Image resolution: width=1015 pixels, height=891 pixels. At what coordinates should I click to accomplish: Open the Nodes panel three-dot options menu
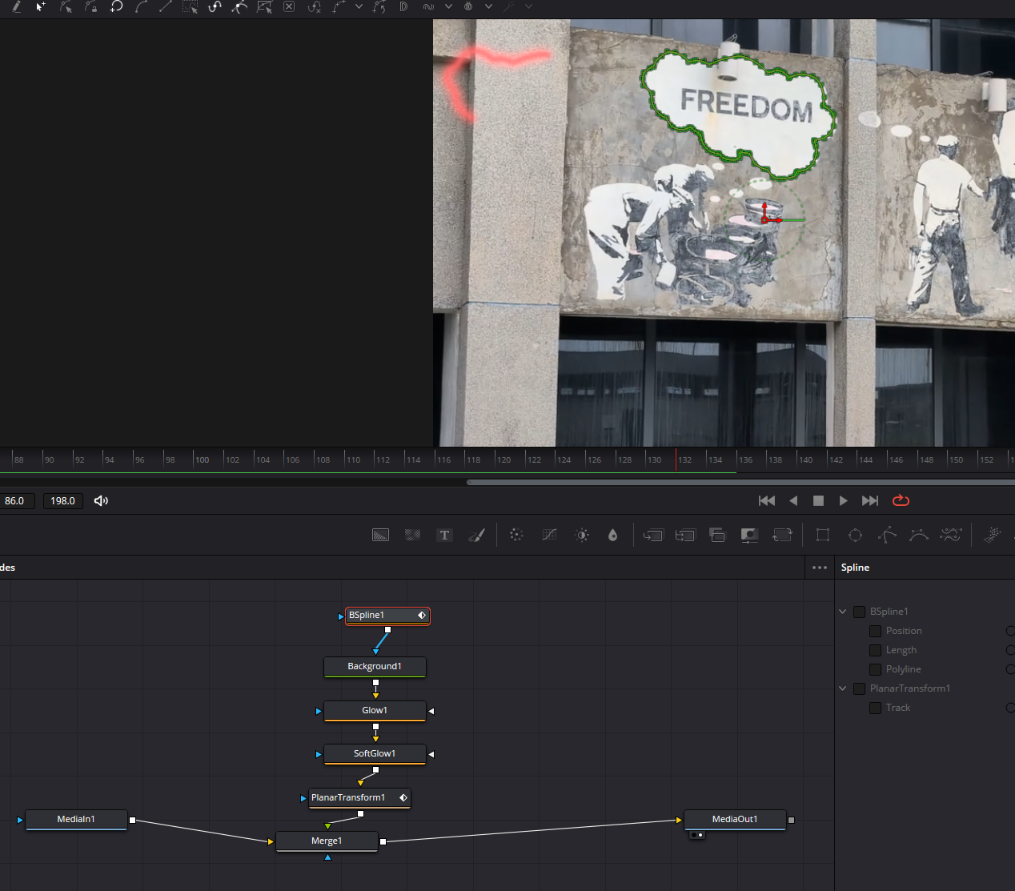click(x=820, y=568)
